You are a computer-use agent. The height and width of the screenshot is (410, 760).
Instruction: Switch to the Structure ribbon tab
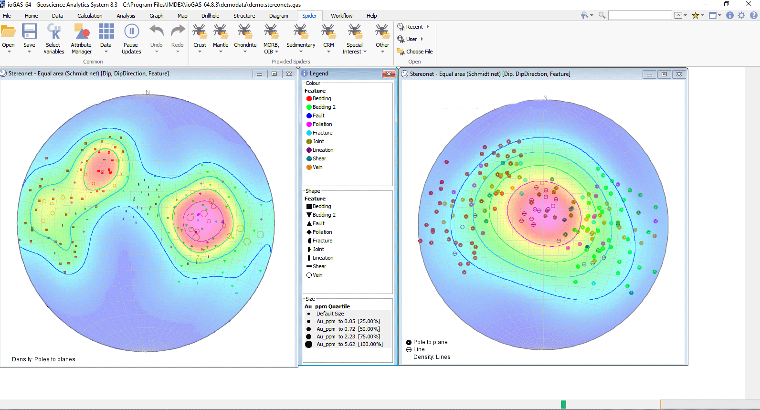pyautogui.click(x=244, y=16)
